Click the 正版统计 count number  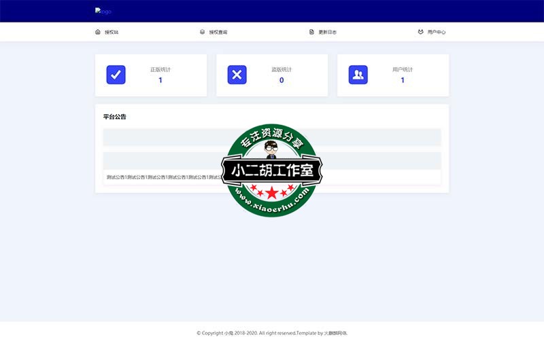point(160,80)
